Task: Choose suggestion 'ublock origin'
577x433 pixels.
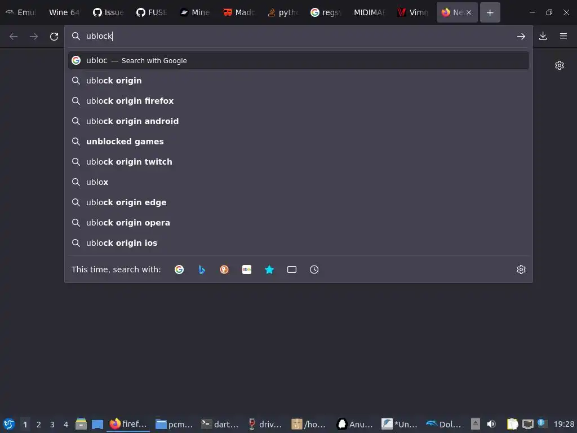Action: [x=299, y=81]
